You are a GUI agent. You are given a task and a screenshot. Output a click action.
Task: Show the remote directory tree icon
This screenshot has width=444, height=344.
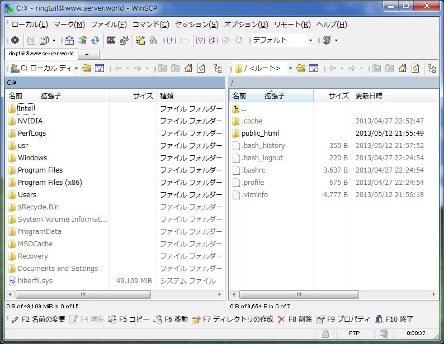coord(432,68)
